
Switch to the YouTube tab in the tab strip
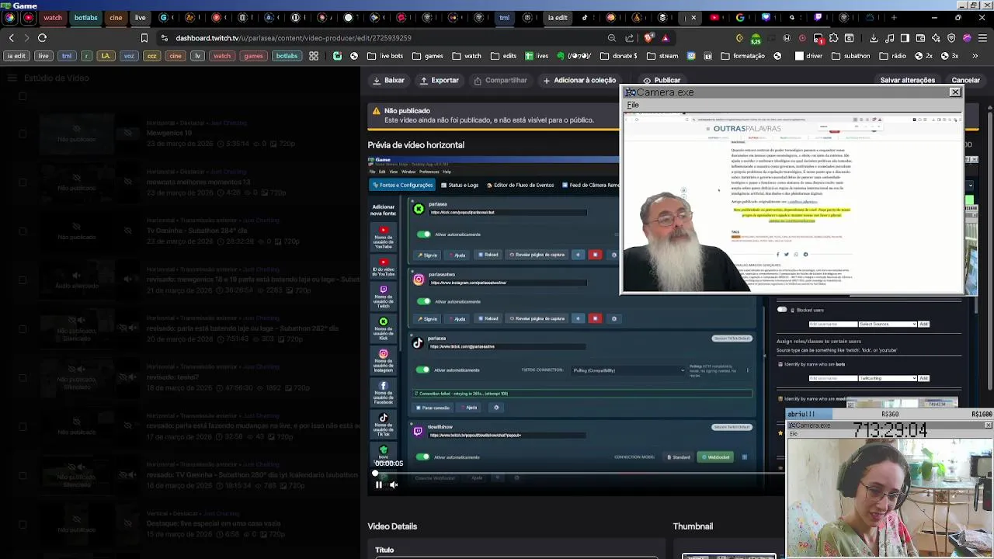pos(714,17)
